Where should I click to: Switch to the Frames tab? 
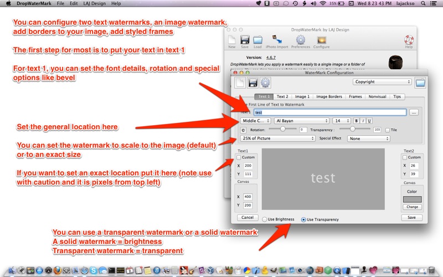[355, 96]
